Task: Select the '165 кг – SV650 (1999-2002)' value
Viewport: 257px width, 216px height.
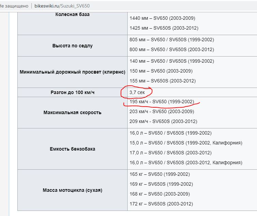Action: point(160,174)
